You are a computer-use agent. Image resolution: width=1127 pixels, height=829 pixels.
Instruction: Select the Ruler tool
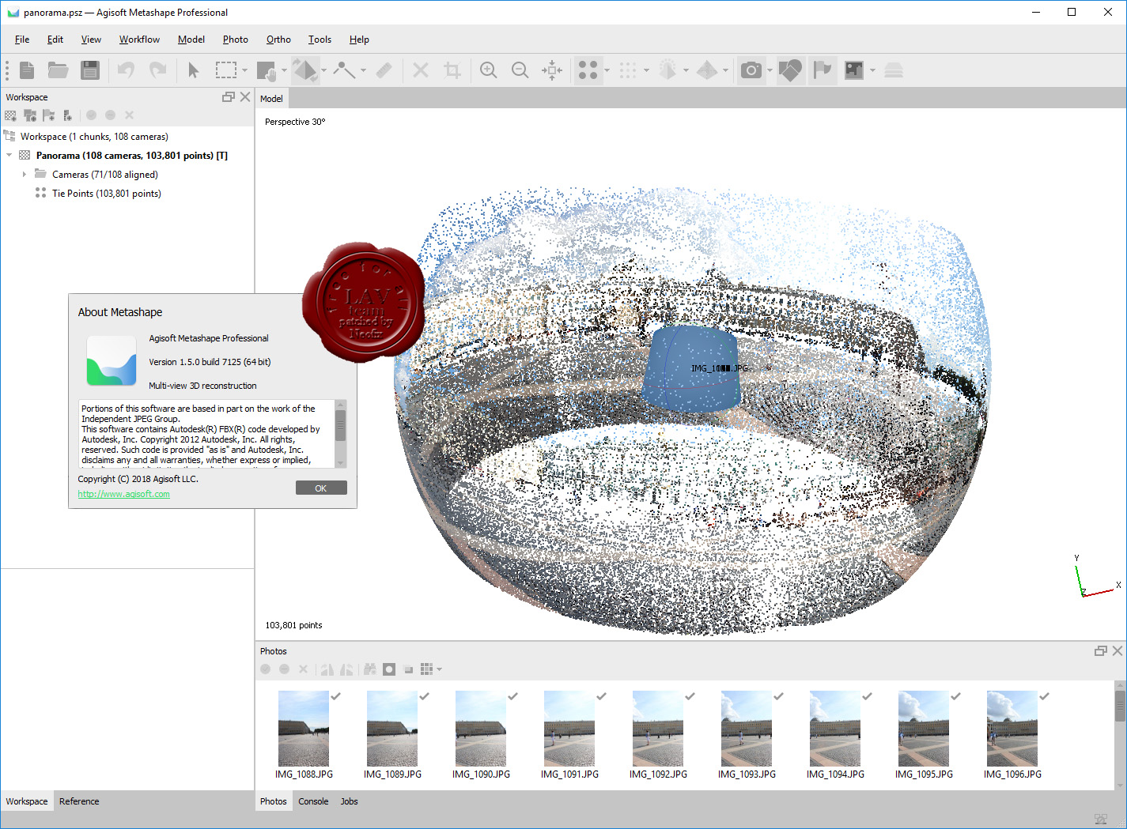[384, 70]
